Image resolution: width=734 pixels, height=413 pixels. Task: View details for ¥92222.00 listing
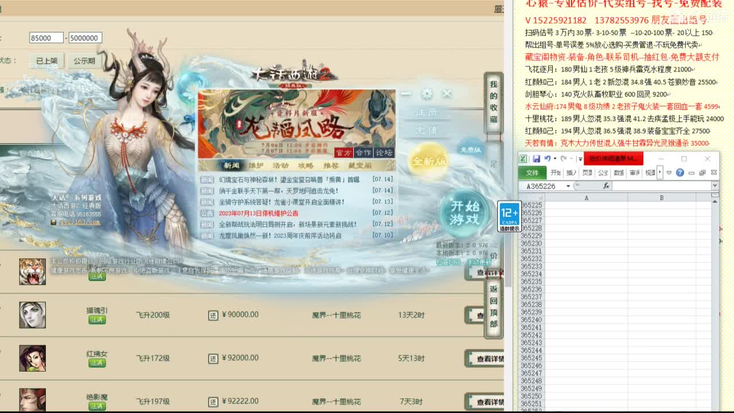pyautogui.click(x=485, y=402)
